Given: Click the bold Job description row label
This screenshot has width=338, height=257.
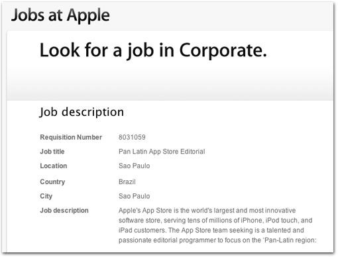Looking at the screenshot, I should pos(64,211).
